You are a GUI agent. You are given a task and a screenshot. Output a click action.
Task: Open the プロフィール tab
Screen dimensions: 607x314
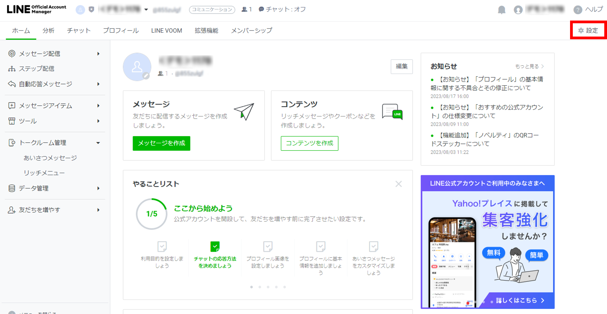click(121, 31)
